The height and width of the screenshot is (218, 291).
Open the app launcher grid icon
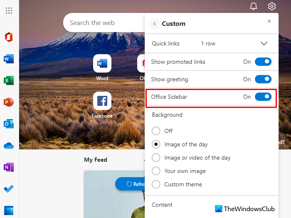[9, 10]
